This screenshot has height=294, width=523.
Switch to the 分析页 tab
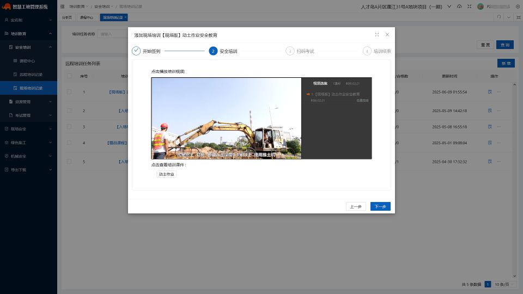point(66,17)
